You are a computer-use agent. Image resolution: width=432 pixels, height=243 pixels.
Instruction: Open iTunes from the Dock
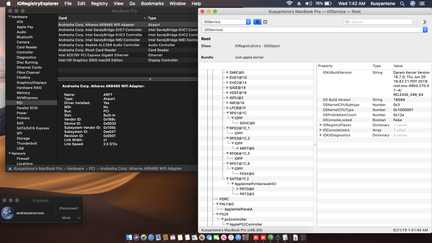231,238
